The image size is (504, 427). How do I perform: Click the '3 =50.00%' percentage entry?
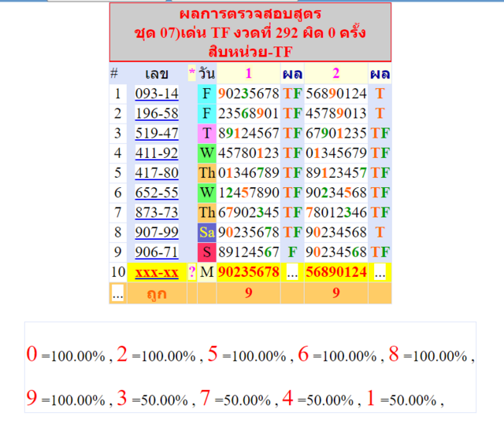(152, 399)
